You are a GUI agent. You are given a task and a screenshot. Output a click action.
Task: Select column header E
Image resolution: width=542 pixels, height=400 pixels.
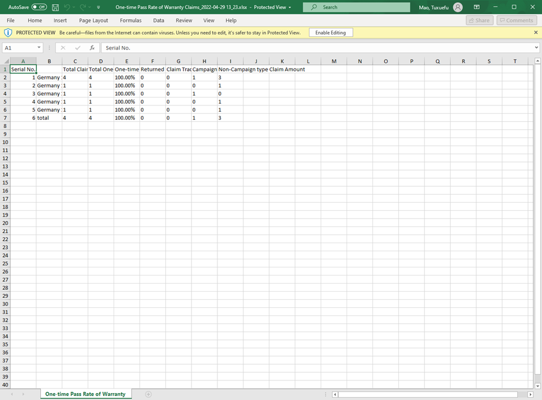coord(127,61)
